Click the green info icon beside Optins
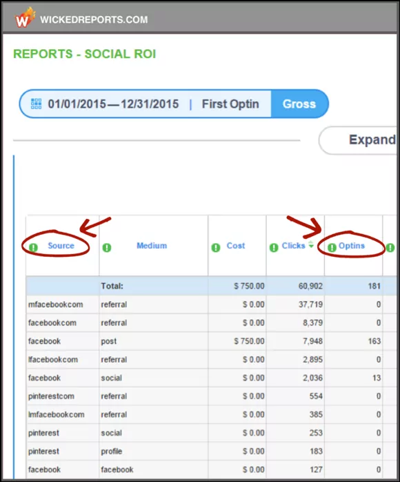Screen dimensions: 400x482 point(332,247)
